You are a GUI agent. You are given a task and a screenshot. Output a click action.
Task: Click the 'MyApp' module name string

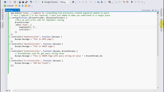26,13
